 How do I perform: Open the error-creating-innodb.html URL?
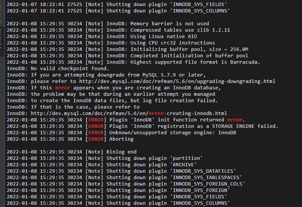(x=129, y=113)
